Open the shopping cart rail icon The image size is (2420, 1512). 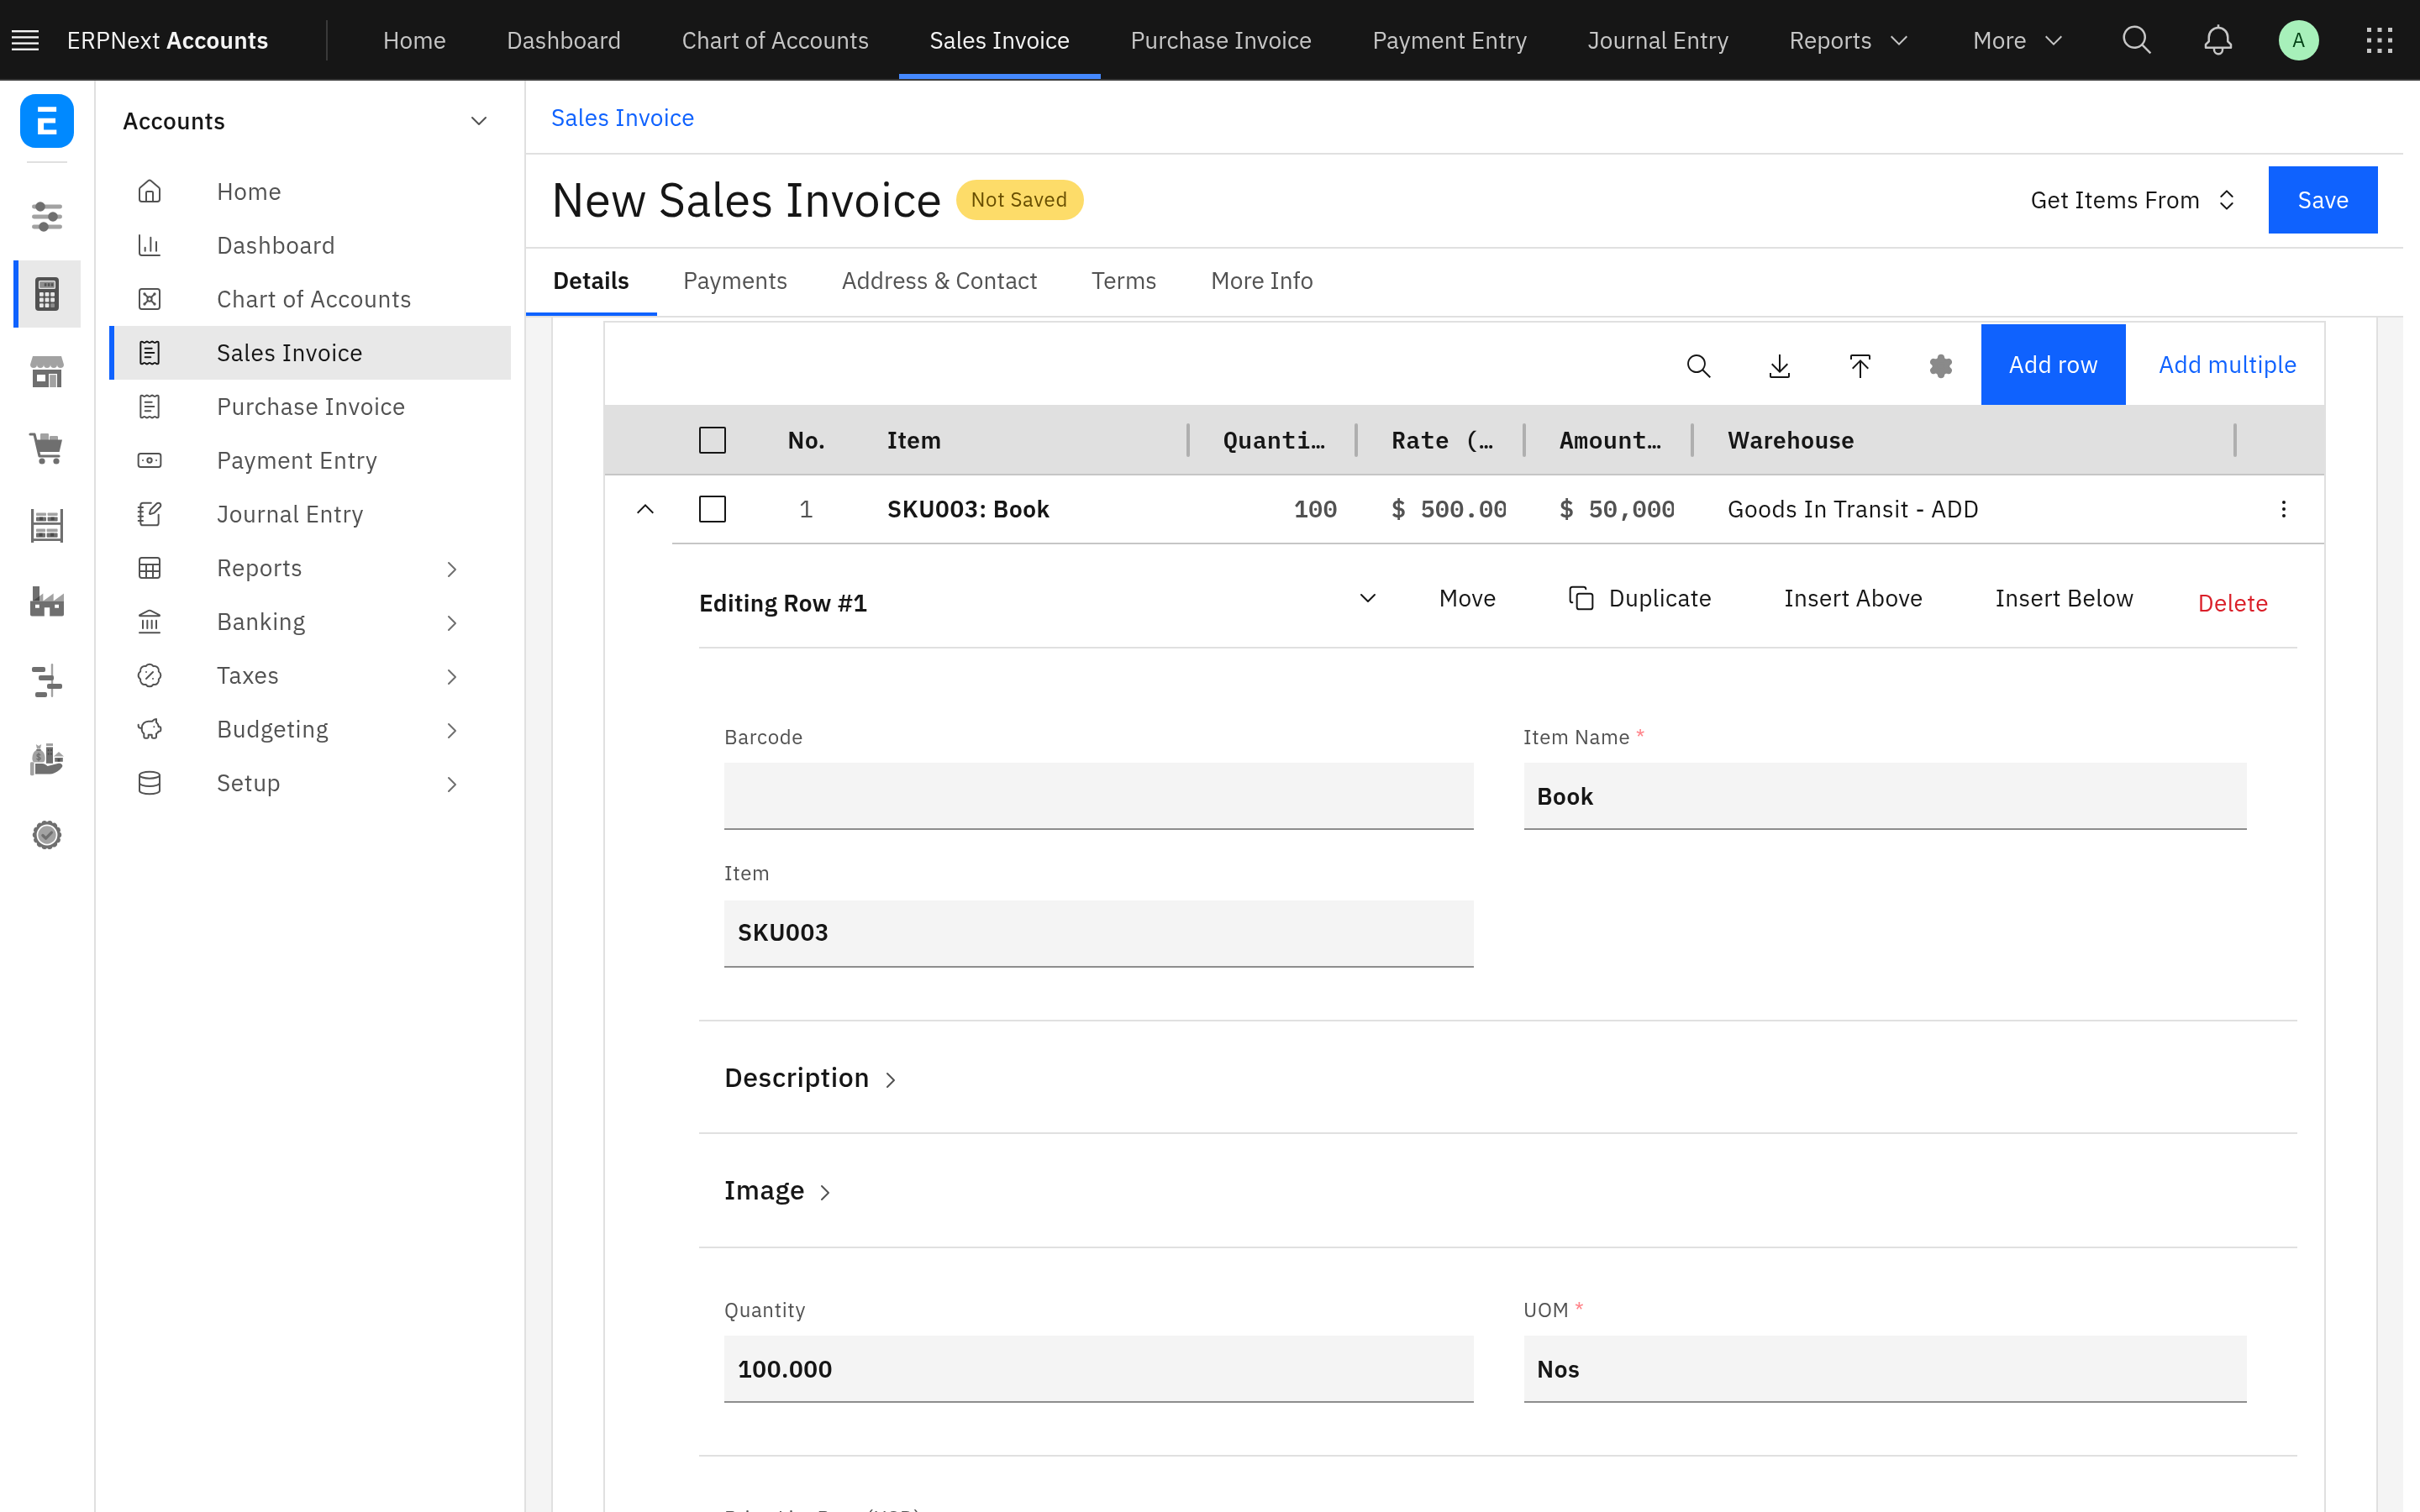pos(47,448)
